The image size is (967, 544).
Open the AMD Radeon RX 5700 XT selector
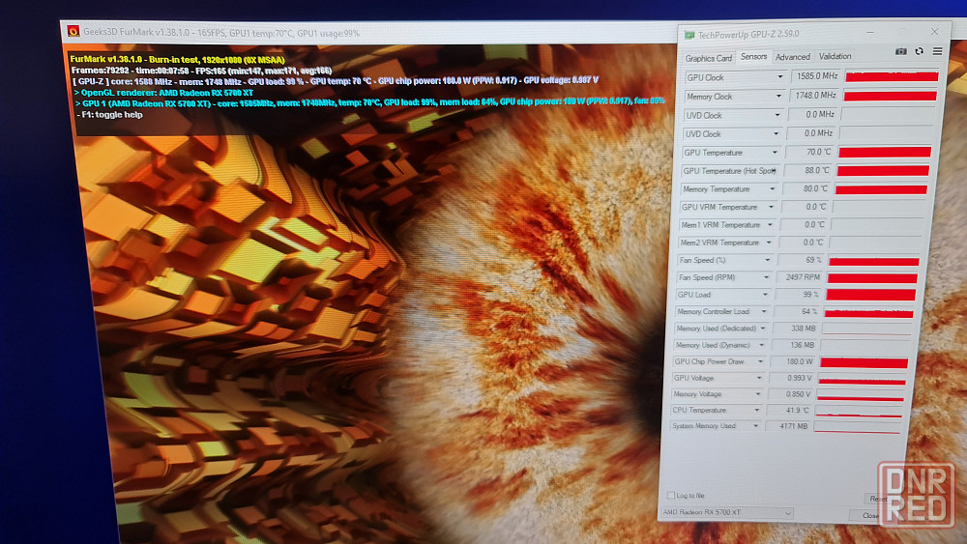coord(726,512)
